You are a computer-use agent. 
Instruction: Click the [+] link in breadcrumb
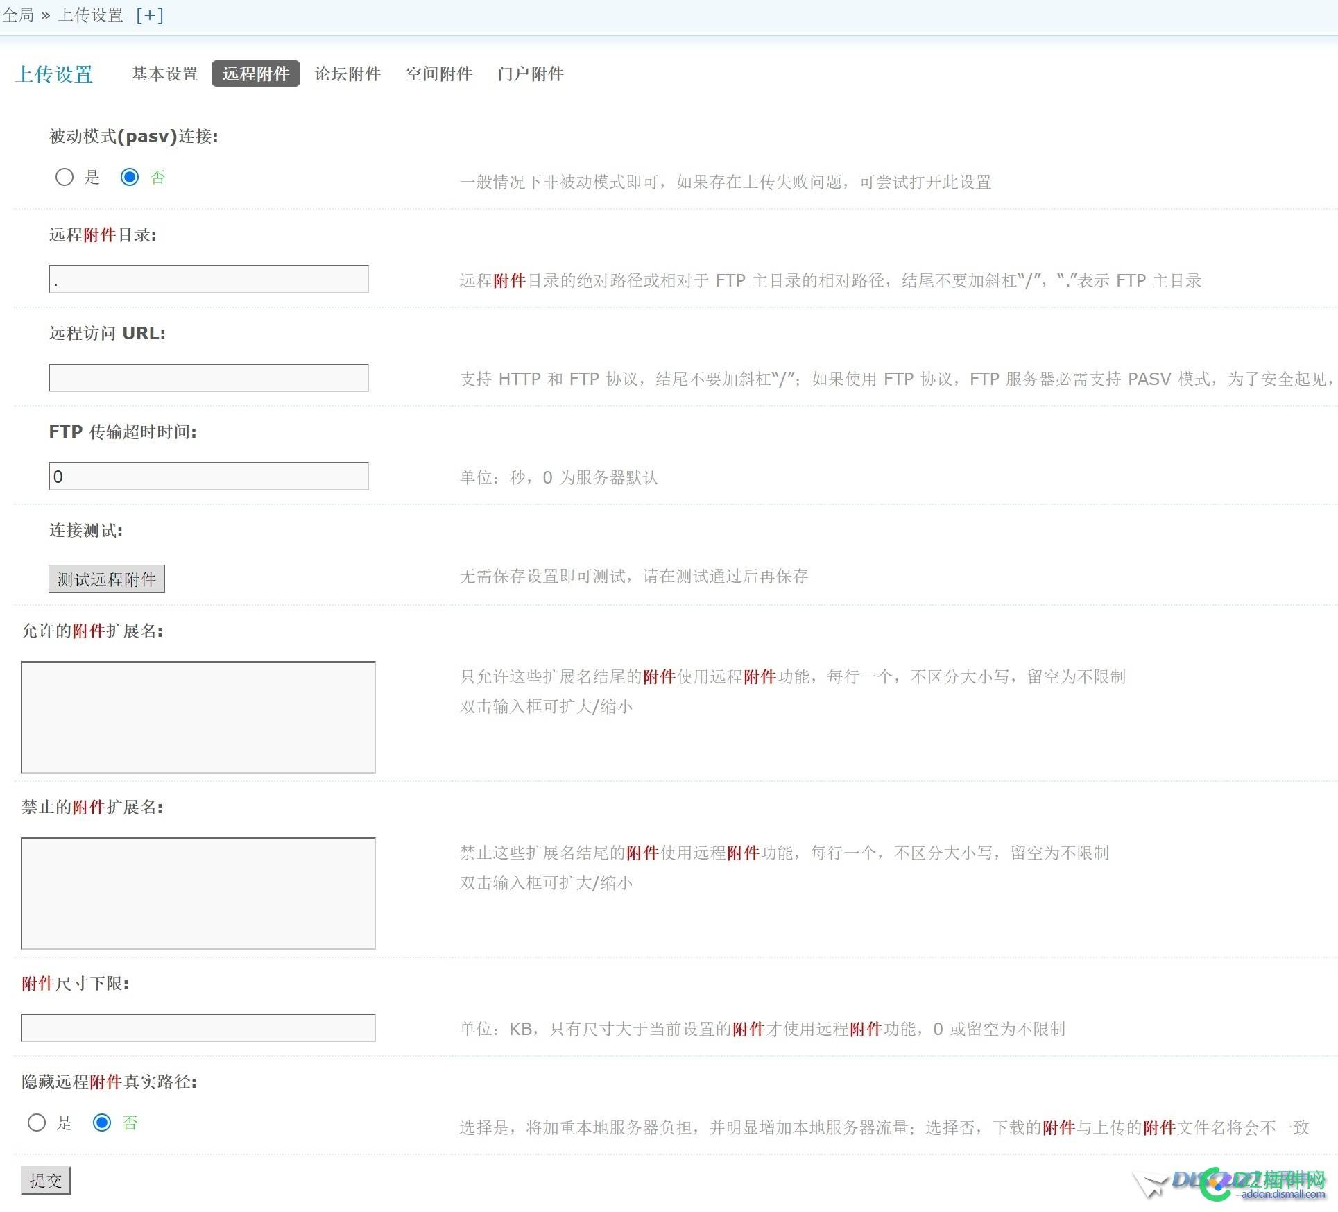[150, 15]
